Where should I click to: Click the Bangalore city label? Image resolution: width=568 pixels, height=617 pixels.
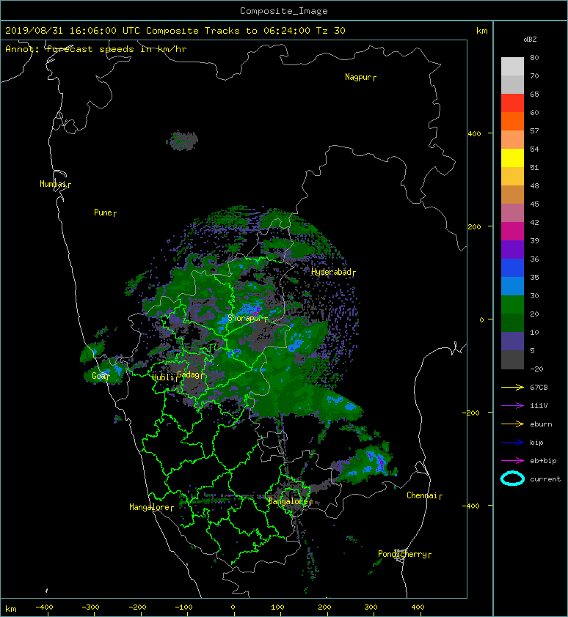tap(290, 501)
